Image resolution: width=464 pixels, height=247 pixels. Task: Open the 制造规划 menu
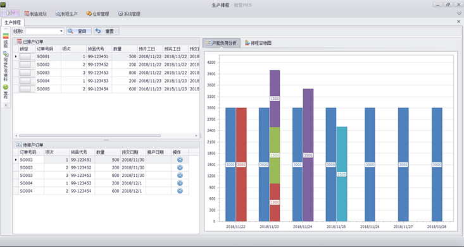[35, 14]
